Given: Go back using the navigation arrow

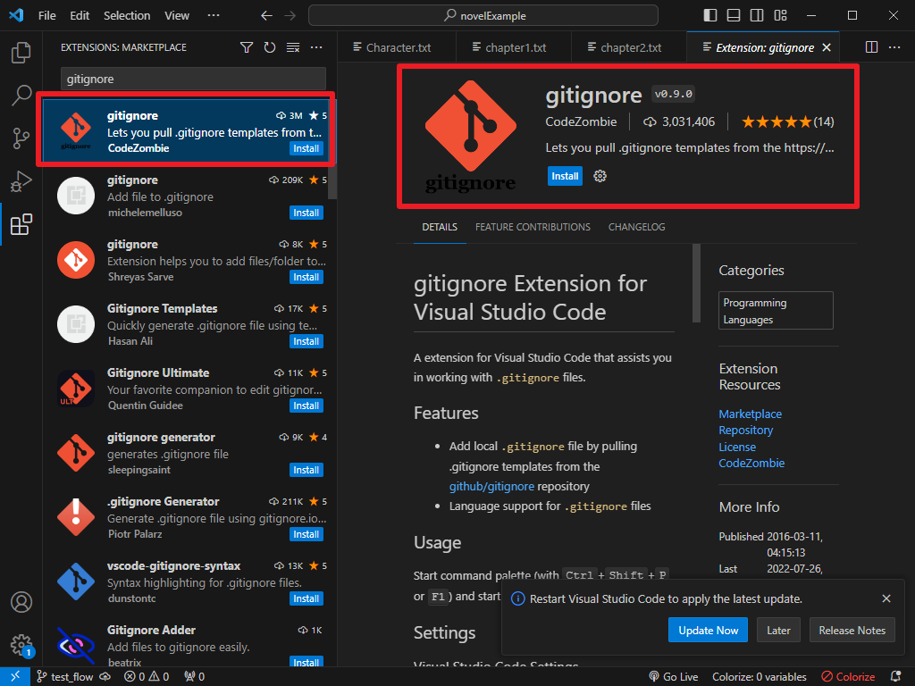Looking at the screenshot, I should [266, 16].
